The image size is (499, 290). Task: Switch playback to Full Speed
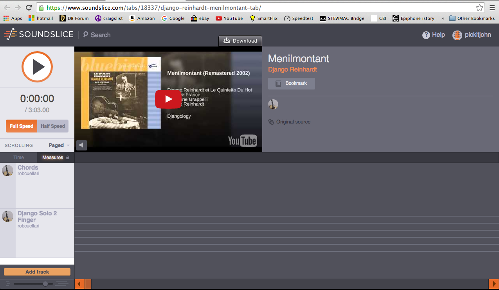[x=22, y=126]
